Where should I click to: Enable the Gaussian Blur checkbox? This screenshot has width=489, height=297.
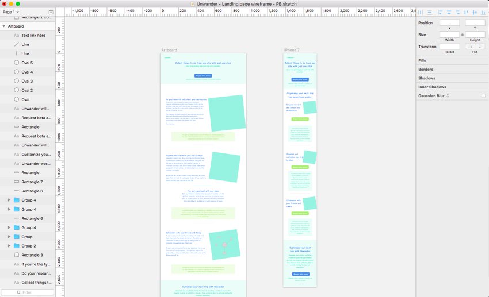pyautogui.click(x=483, y=96)
